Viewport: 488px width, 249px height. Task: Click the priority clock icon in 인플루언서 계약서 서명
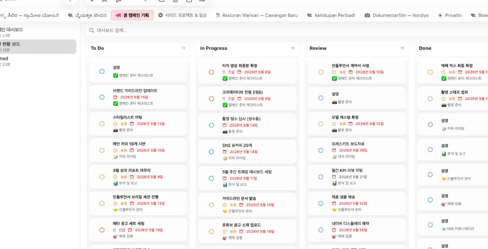click(334, 72)
